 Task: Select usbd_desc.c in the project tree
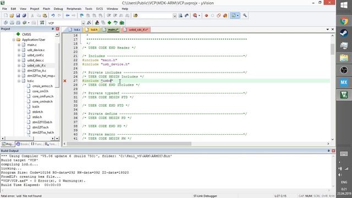35,61
